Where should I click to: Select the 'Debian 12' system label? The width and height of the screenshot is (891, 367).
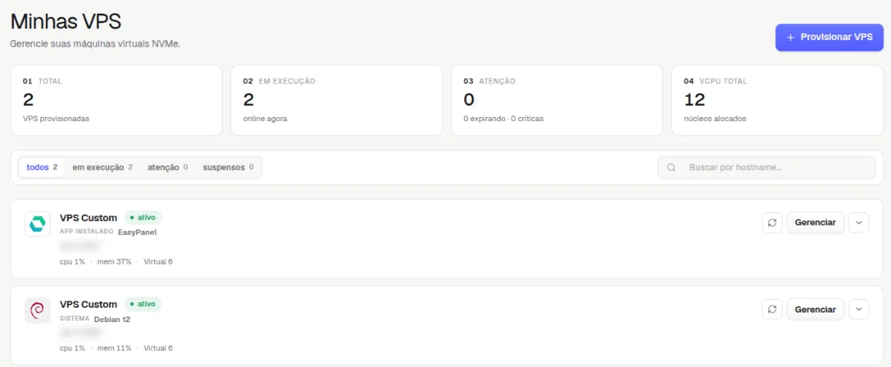click(x=112, y=319)
